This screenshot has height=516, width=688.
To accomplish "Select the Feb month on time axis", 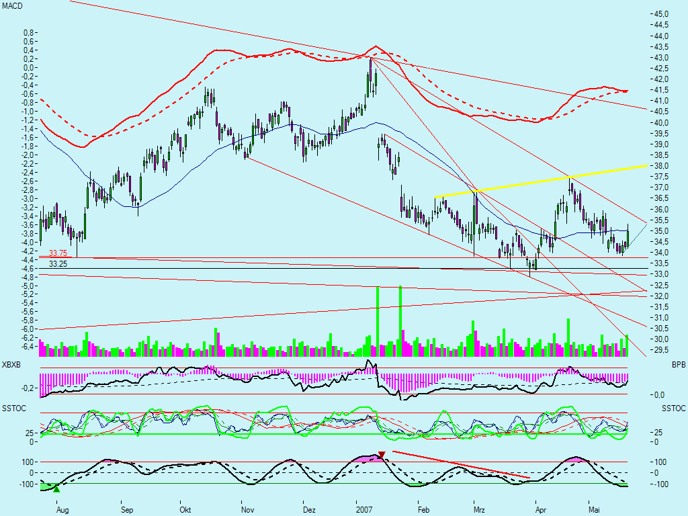I will pyautogui.click(x=423, y=509).
